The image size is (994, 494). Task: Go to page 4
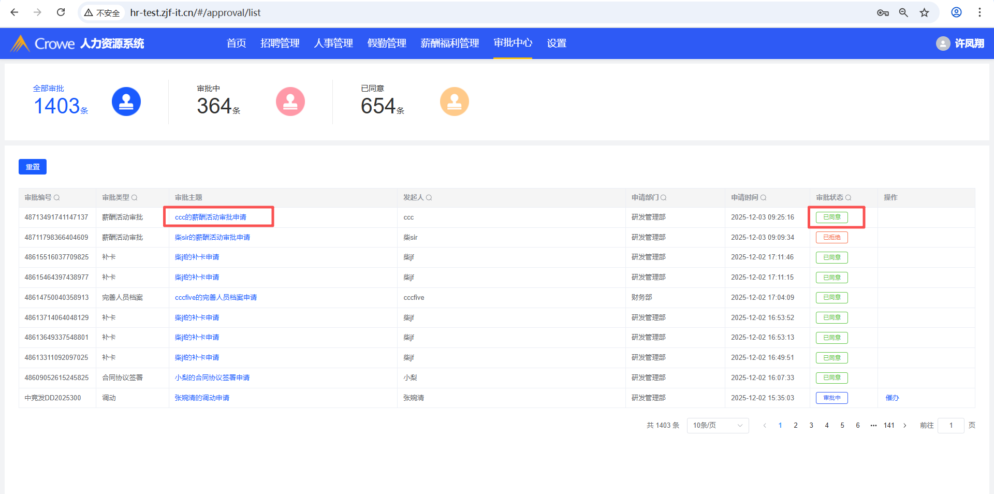coord(827,426)
